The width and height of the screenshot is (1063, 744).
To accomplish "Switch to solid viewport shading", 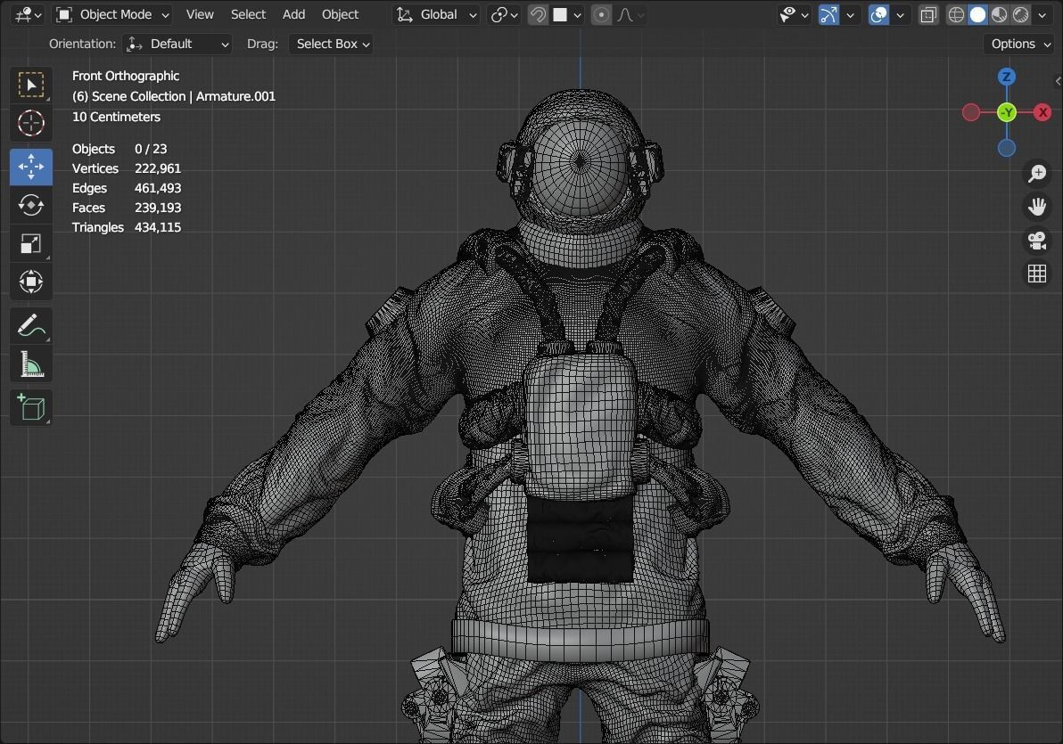I will [977, 14].
